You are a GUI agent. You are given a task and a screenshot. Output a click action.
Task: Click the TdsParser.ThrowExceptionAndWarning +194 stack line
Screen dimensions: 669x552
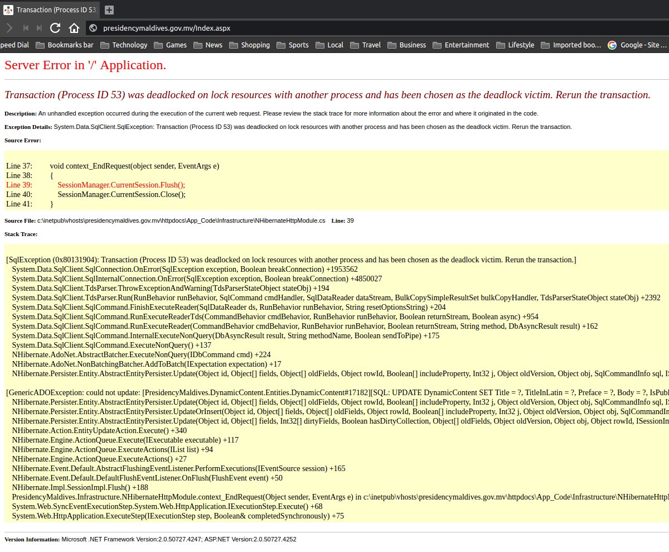tap(171, 288)
